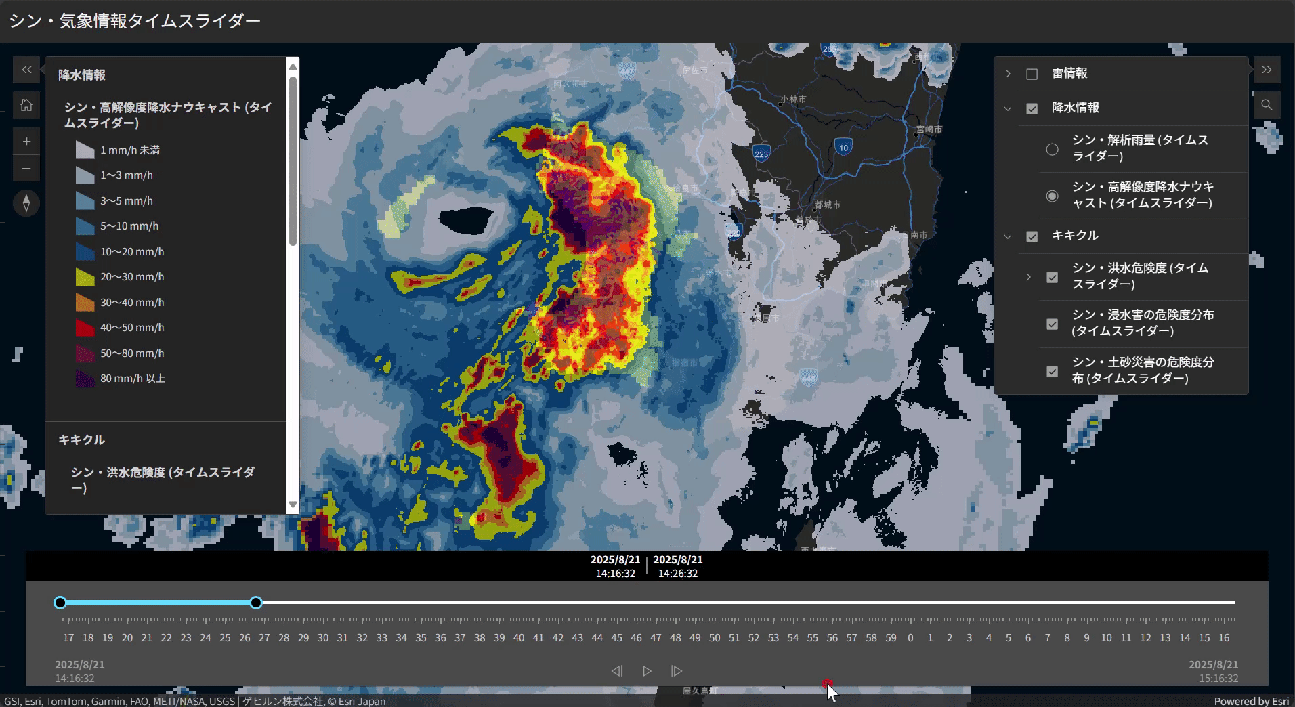Step to the next time frame
The width and height of the screenshot is (1295, 707).
[677, 671]
